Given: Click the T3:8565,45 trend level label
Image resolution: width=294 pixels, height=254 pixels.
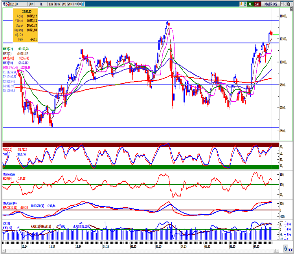Looking at the screenshot, I should click(9, 82).
